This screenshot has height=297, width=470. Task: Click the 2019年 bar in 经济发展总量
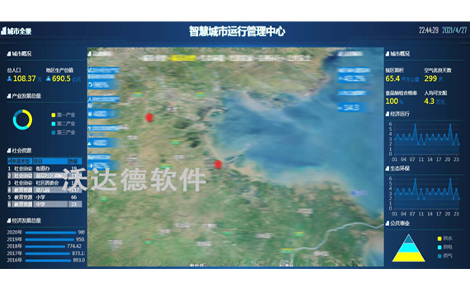click(x=49, y=239)
